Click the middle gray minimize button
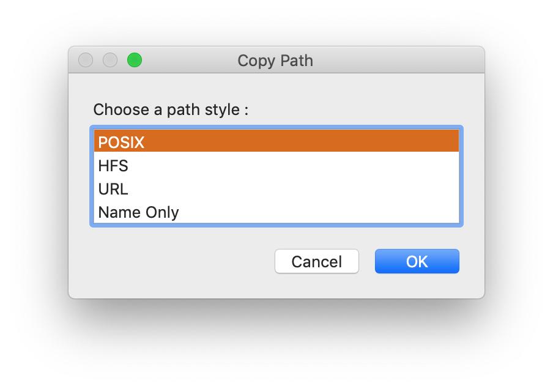The image size is (553, 389). [x=110, y=60]
